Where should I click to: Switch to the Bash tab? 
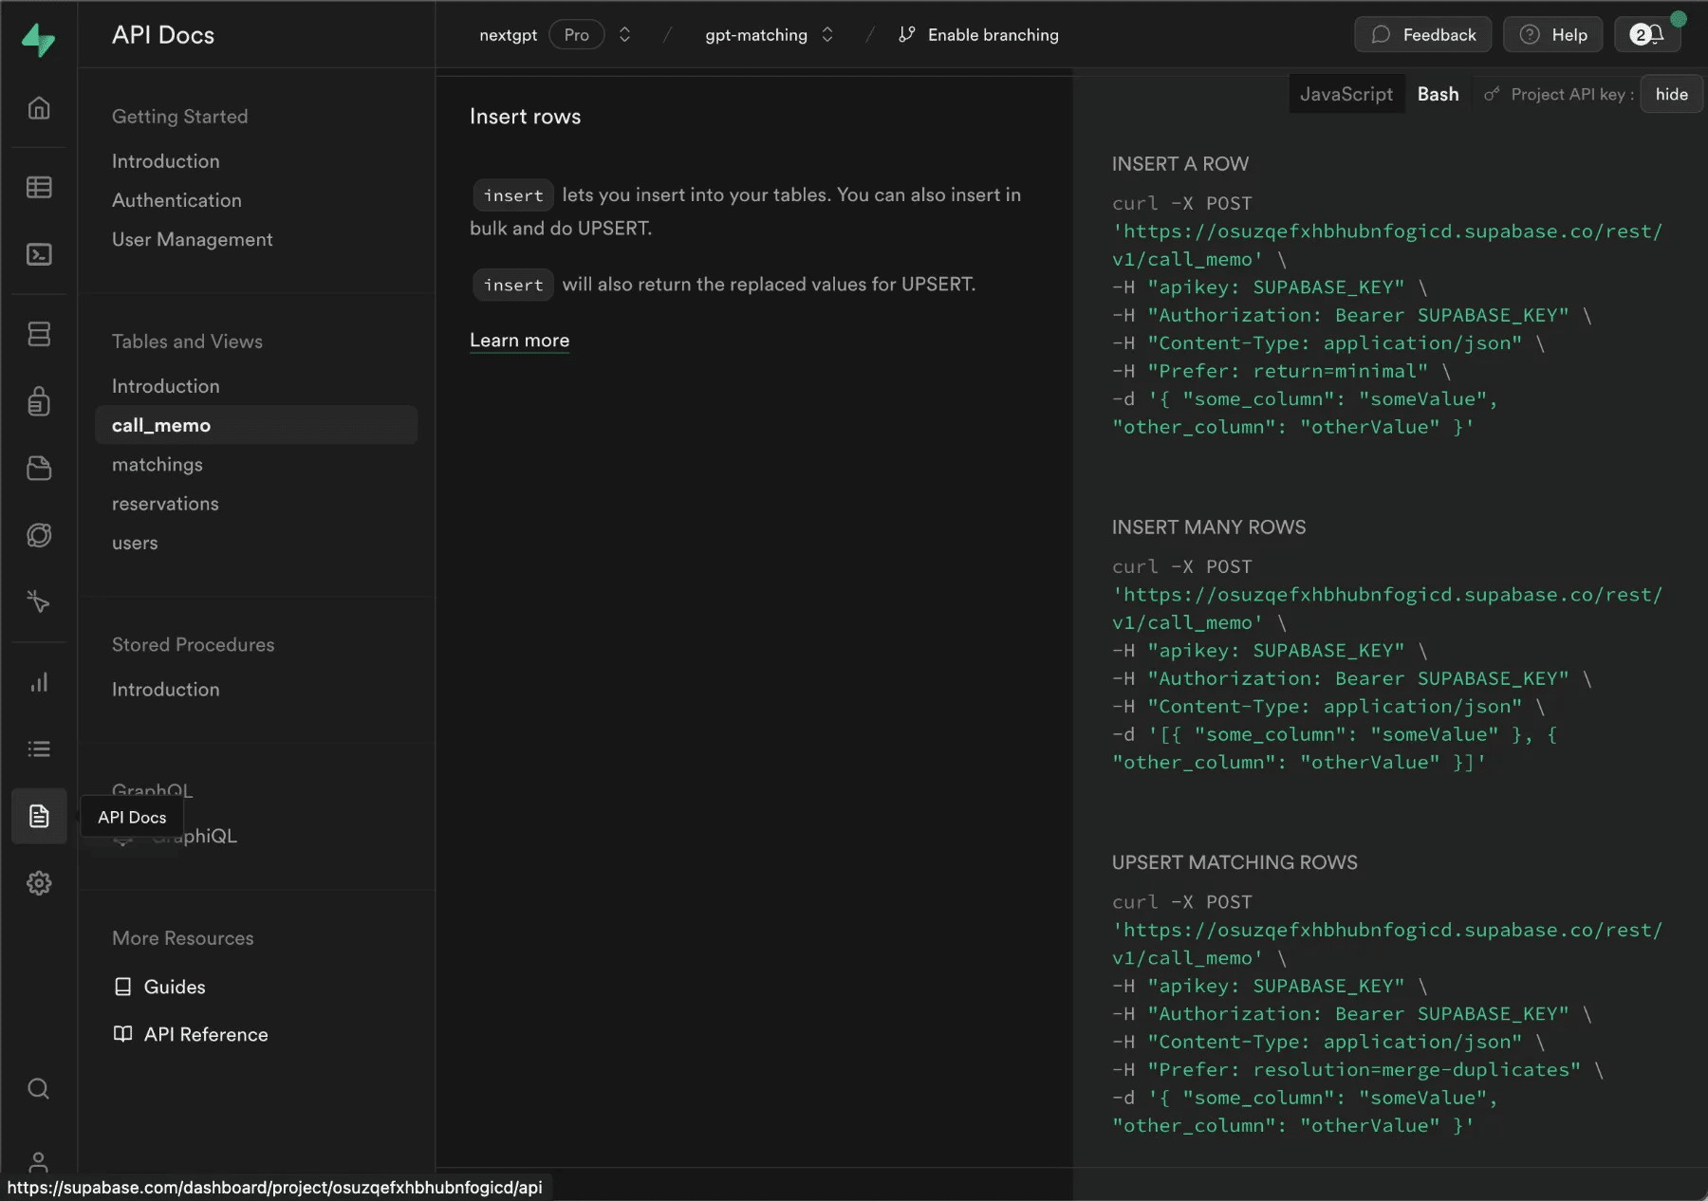click(1438, 94)
